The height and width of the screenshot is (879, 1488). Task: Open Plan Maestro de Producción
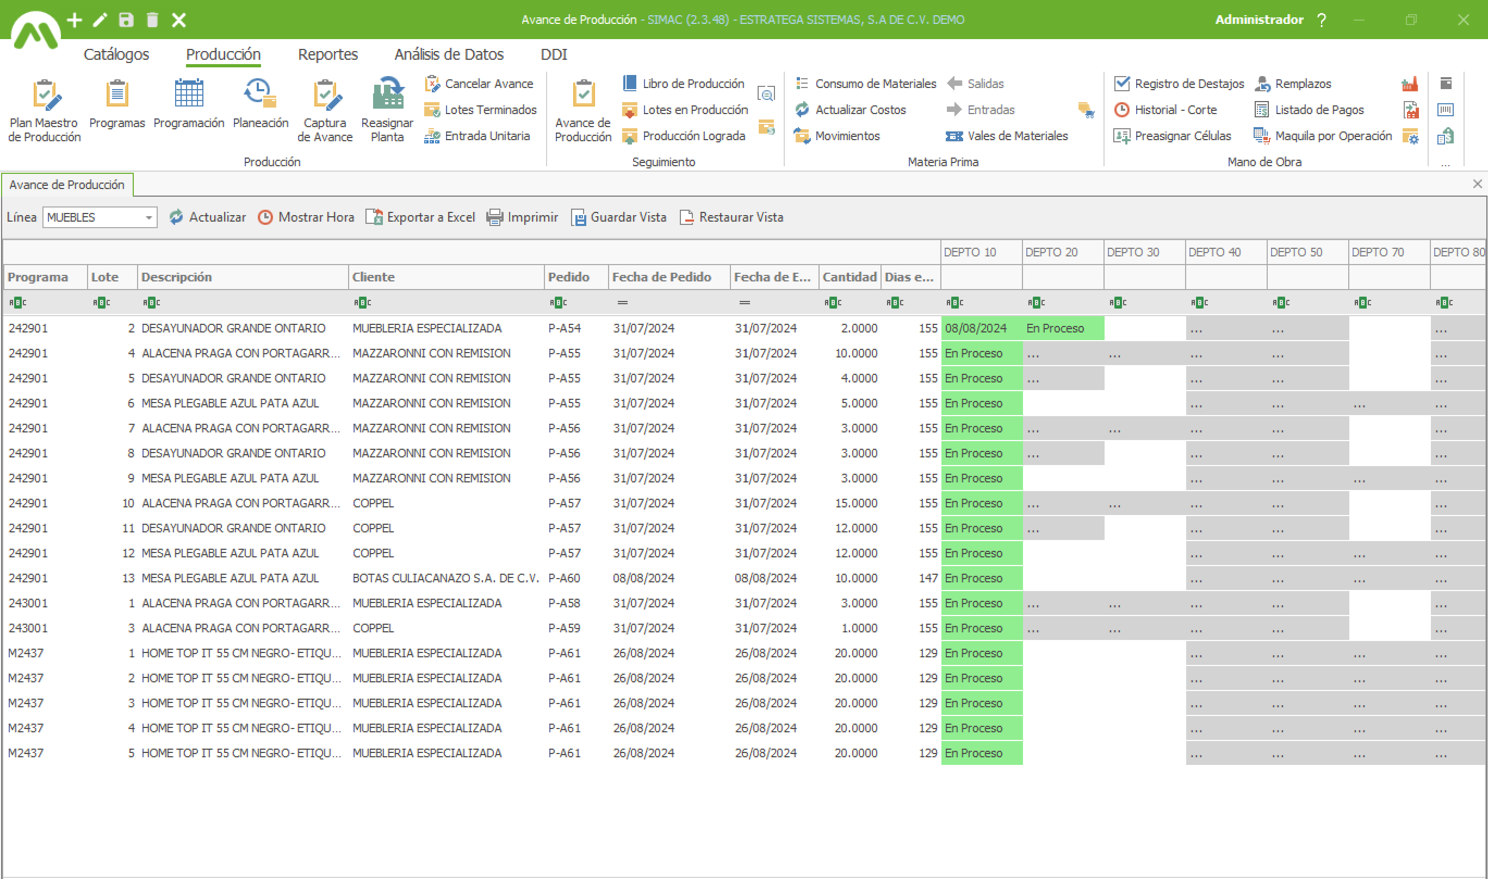click(x=45, y=110)
